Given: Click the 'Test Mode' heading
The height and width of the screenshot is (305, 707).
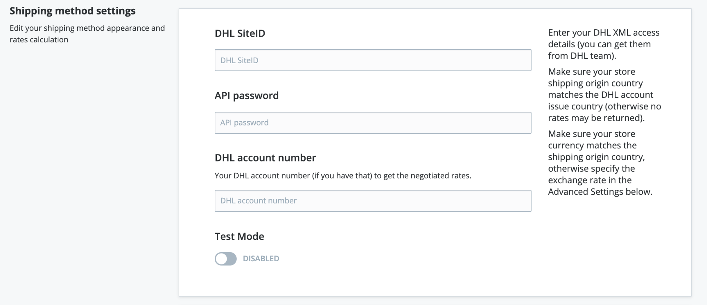Looking at the screenshot, I should tap(239, 236).
